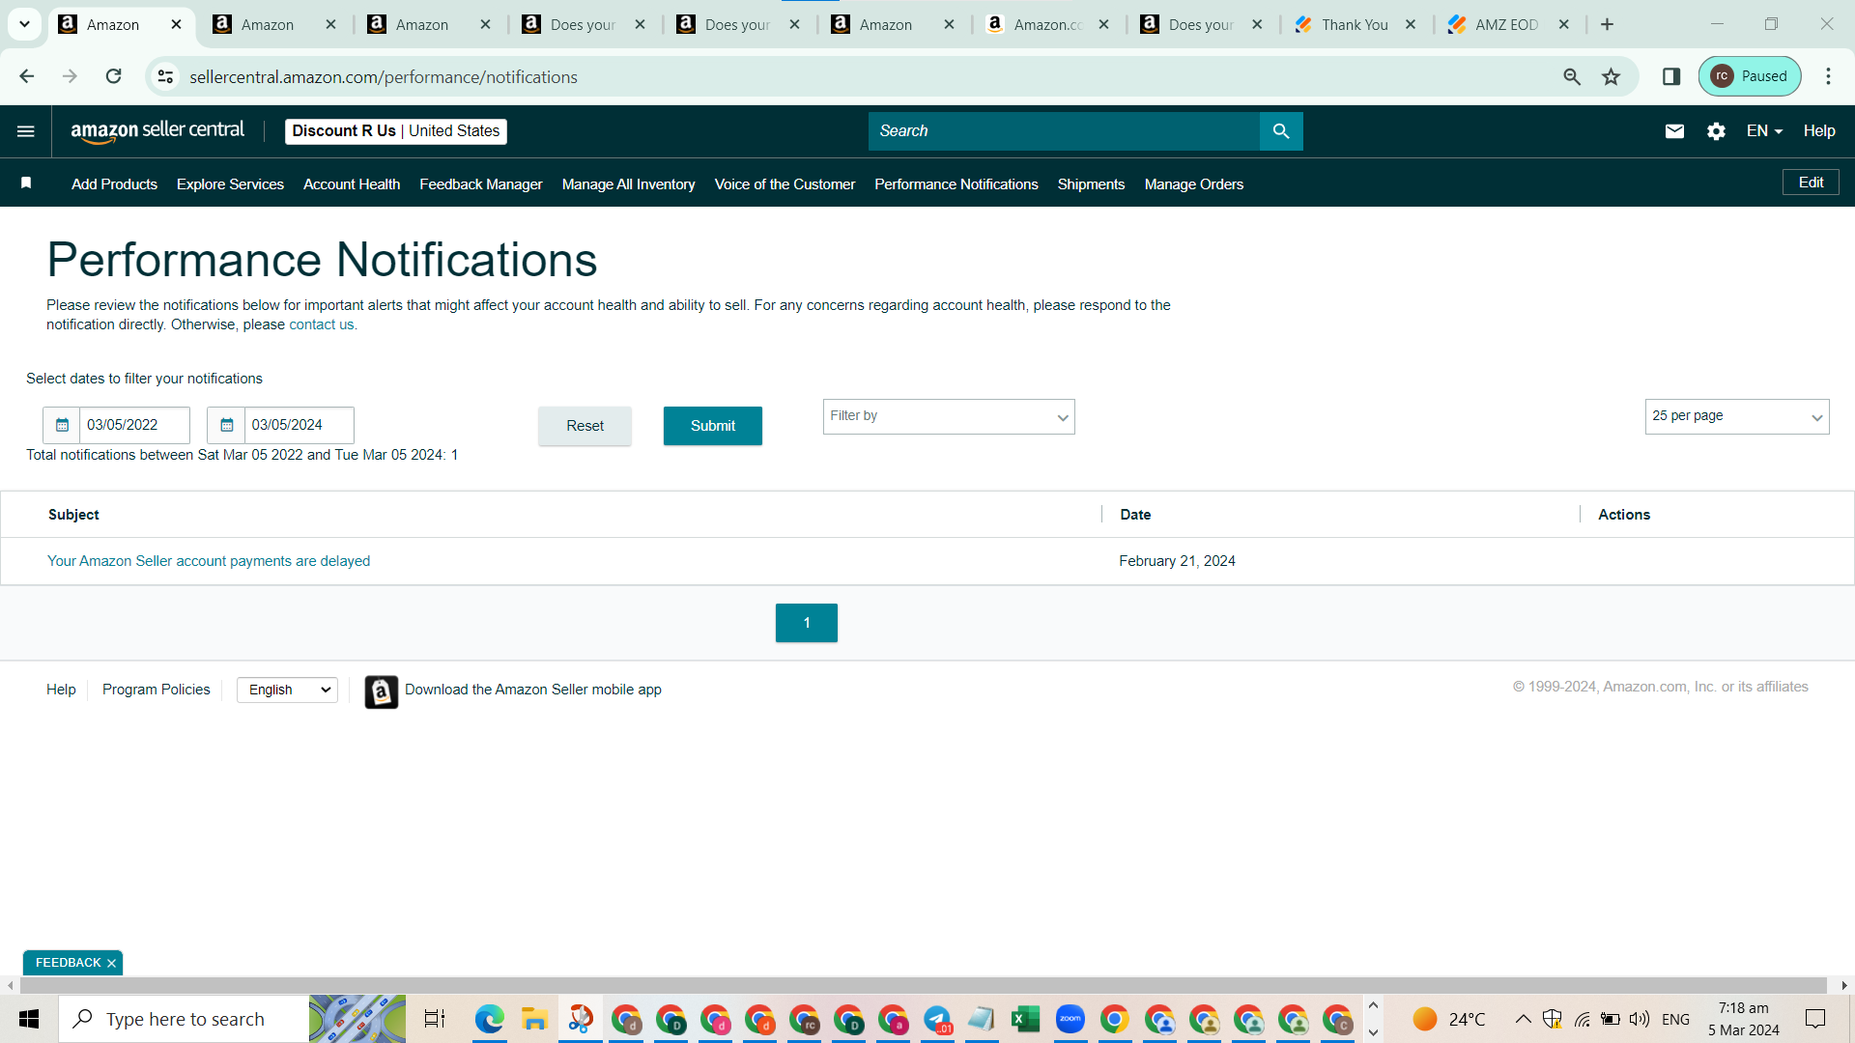
Task: Click the Edit button in navigation bar
Action: (x=1811, y=183)
